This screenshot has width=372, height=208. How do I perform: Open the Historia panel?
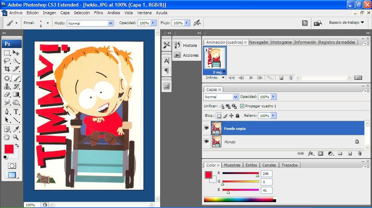[x=186, y=45]
